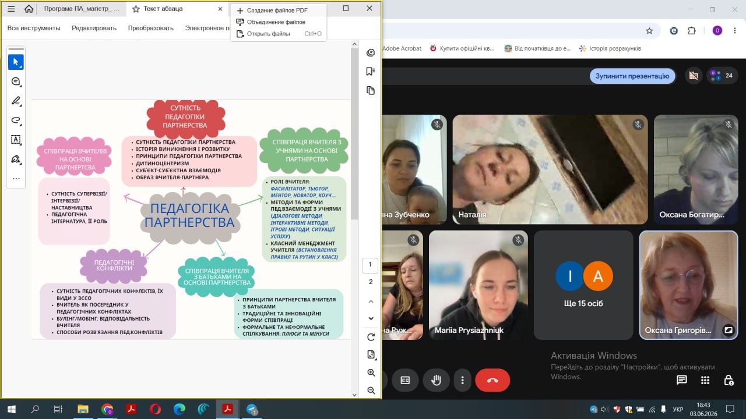
Task: Open the Chrome three-dot menu
Action: coord(735,31)
